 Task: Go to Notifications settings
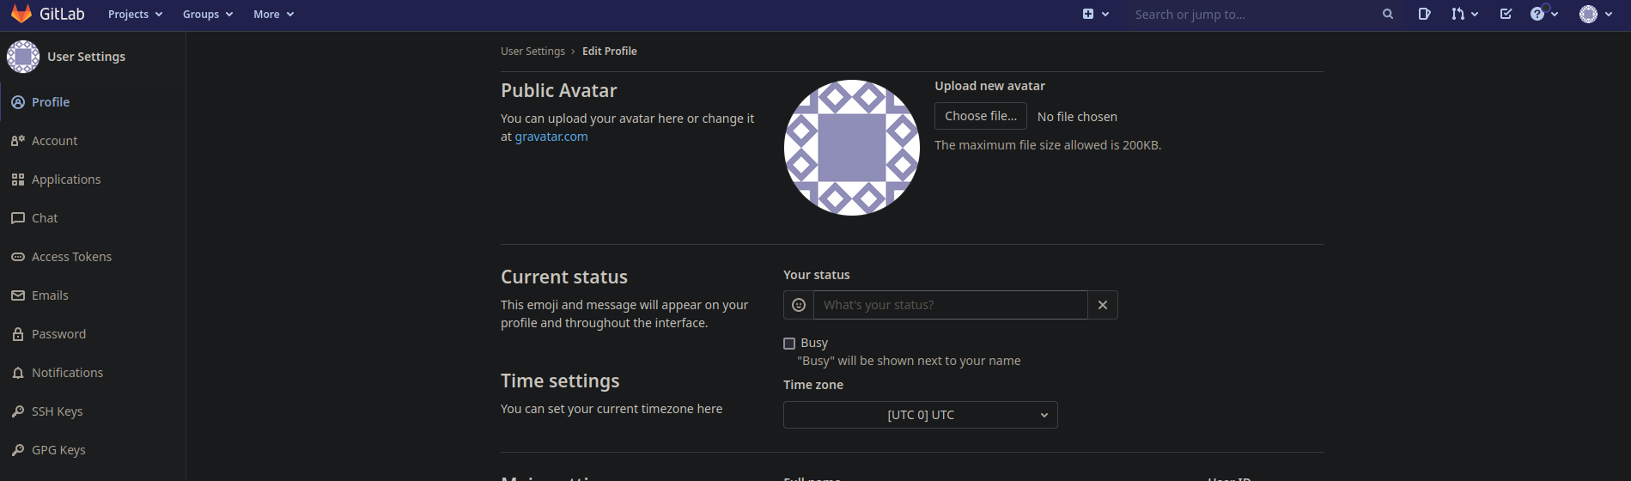(67, 373)
